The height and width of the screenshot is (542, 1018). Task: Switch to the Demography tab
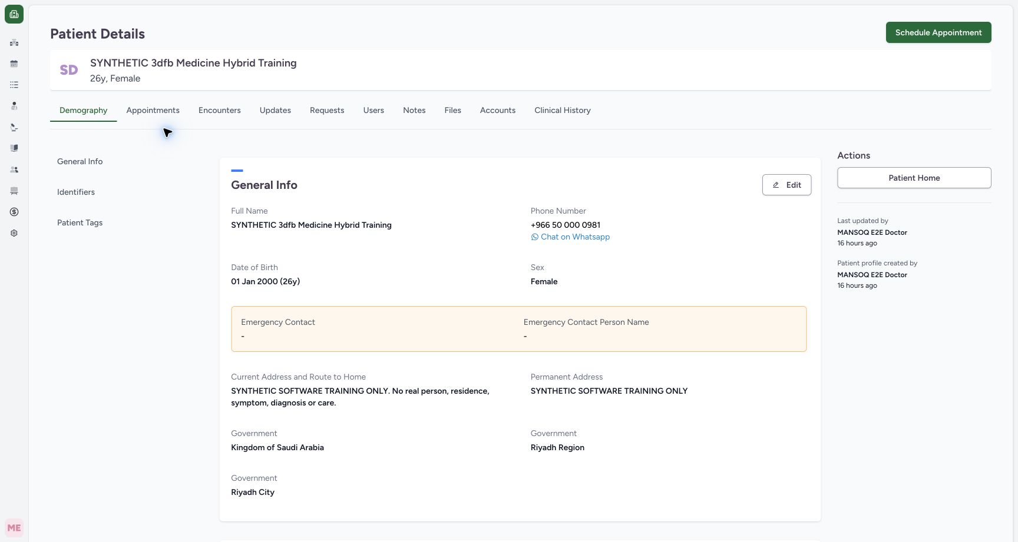(x=84, y=110)
